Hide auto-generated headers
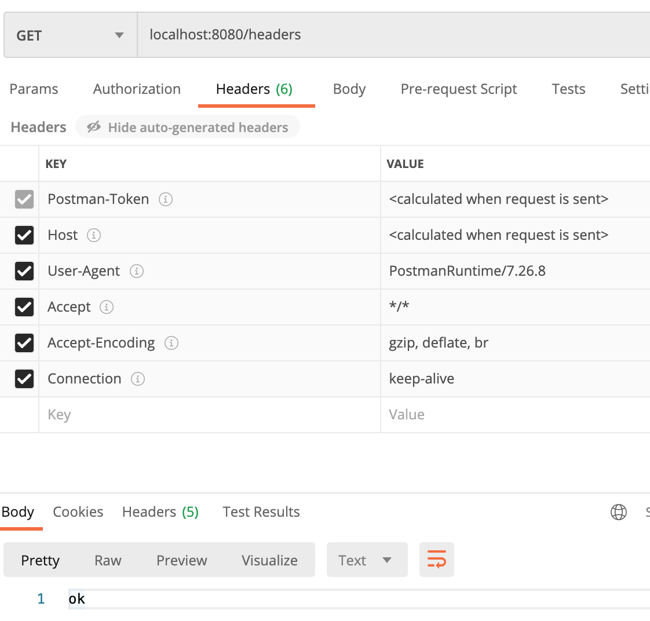This screenshot has height=621, width=650. (187, 127)
